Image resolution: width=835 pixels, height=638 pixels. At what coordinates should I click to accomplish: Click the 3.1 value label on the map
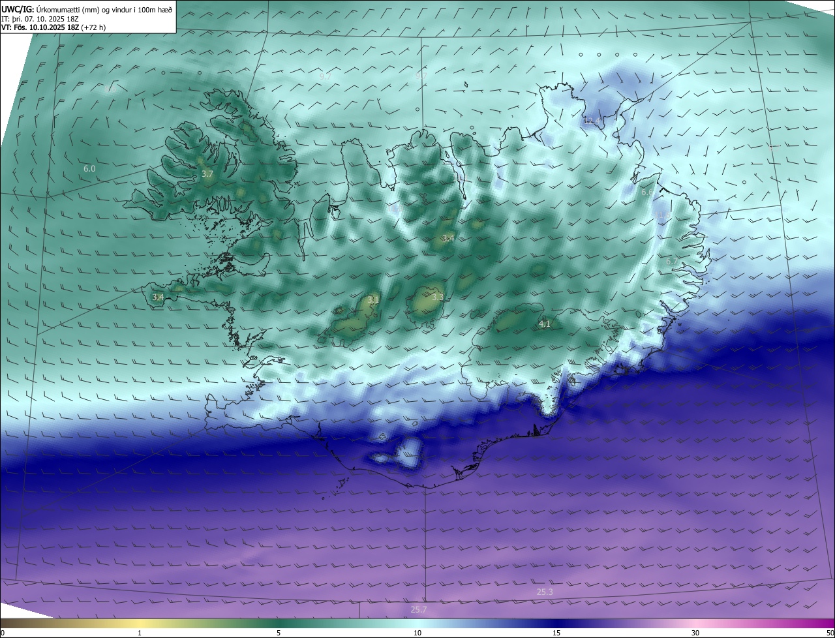click(373, 300)
